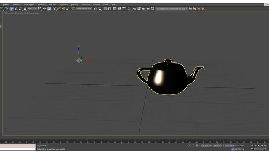This screenshot has height=151, width=269.
Task: Open the Rendering menu
Action: [x=42, y=5]
